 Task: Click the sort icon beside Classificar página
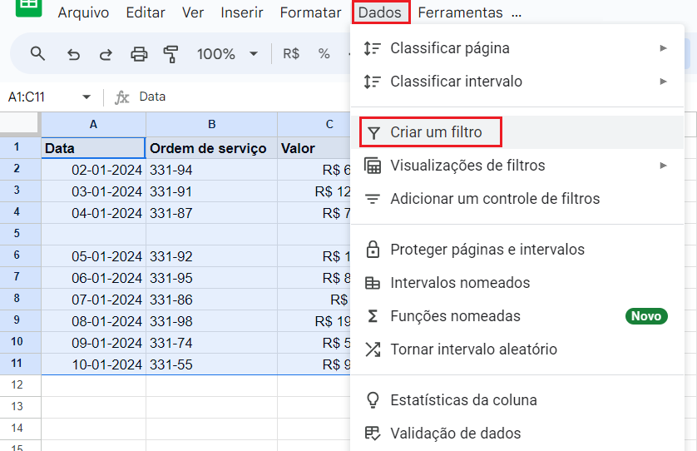pyautogui.click(x=373, y=48)
